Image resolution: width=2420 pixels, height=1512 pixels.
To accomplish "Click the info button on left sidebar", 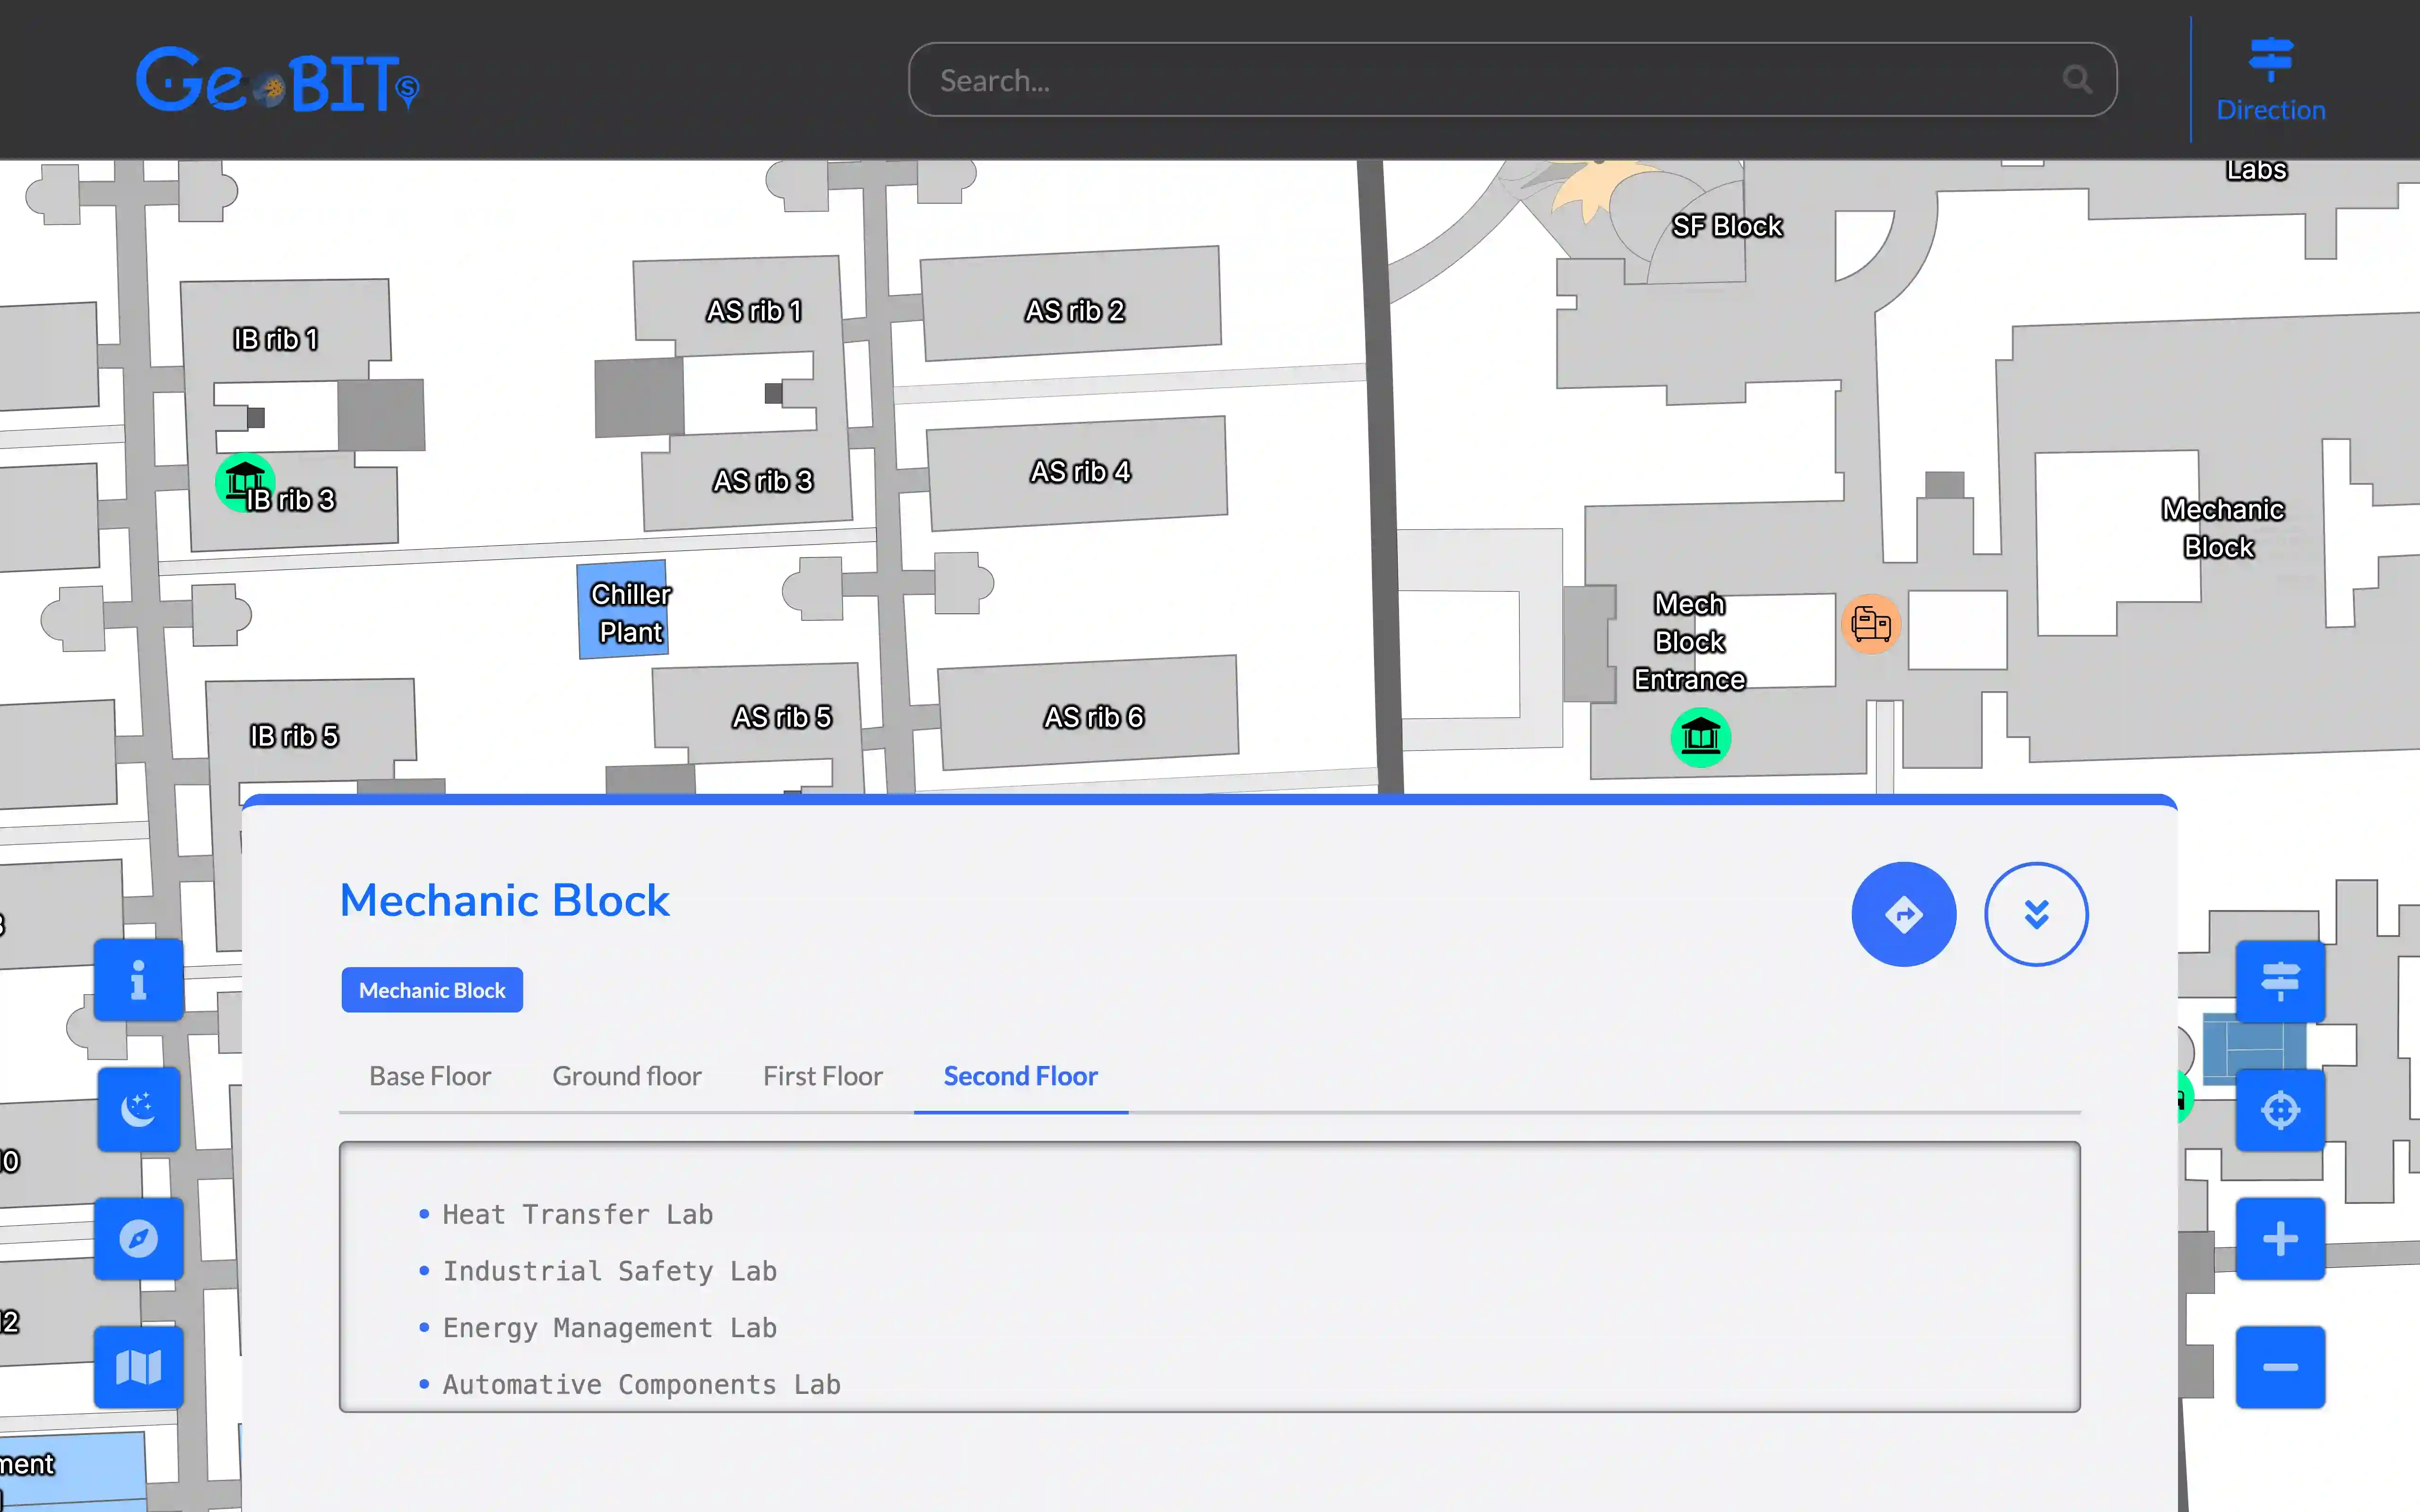I will tap(138, 980).
